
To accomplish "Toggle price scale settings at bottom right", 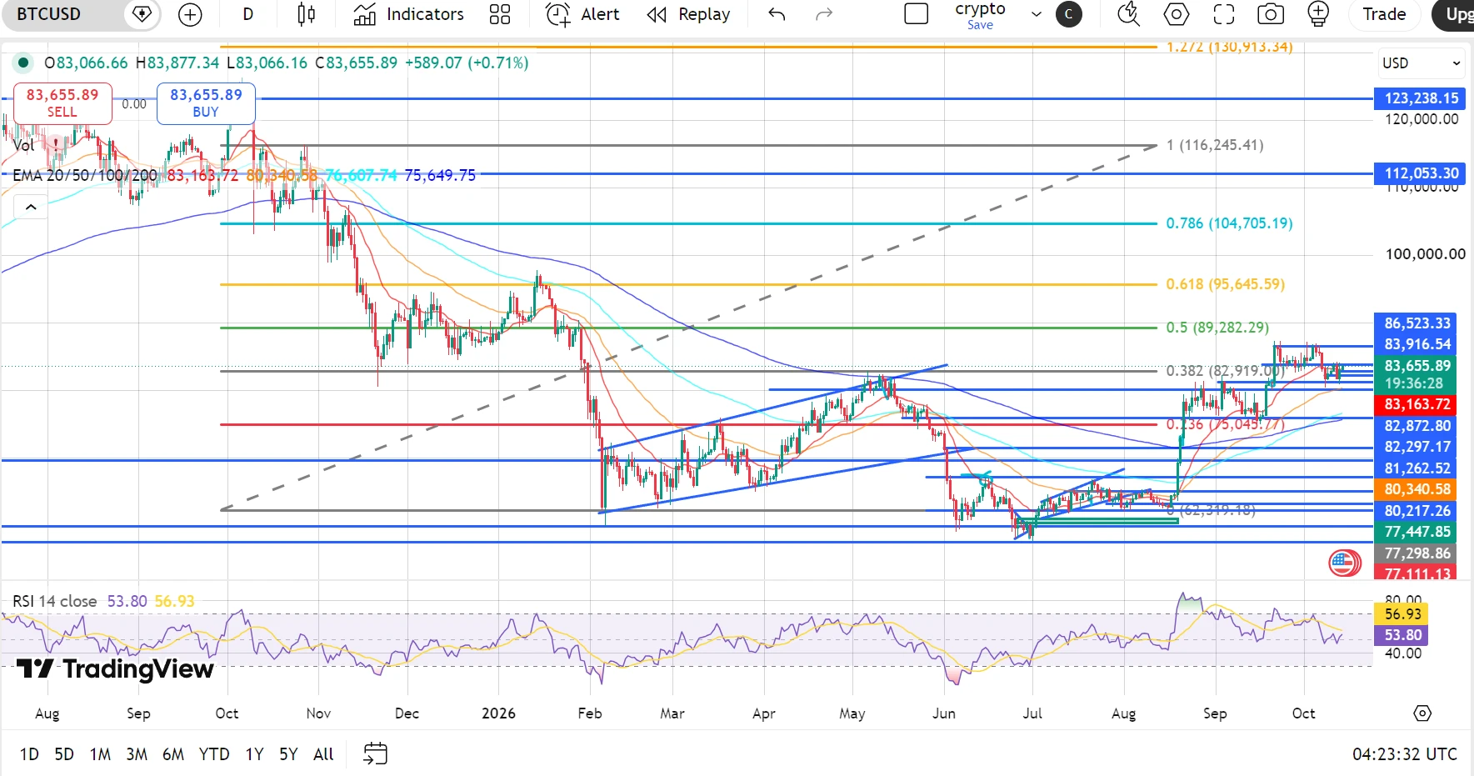I will (x=1422, y=713).
